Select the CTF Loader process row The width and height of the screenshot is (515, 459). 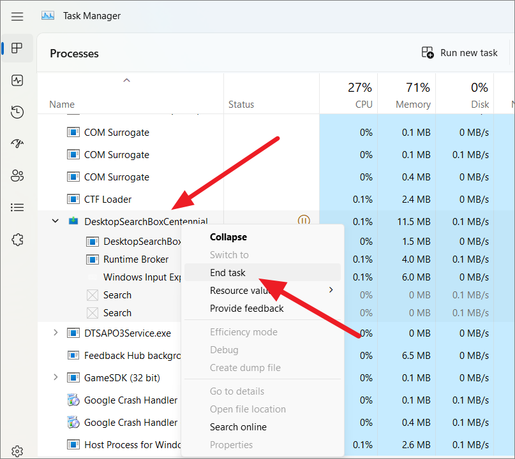[x=107, y=200]
